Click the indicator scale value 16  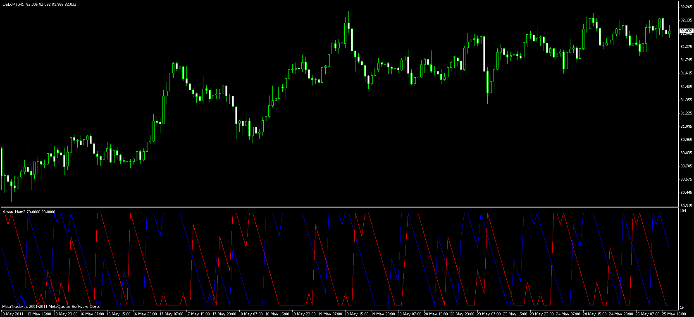tap(682, 307)
